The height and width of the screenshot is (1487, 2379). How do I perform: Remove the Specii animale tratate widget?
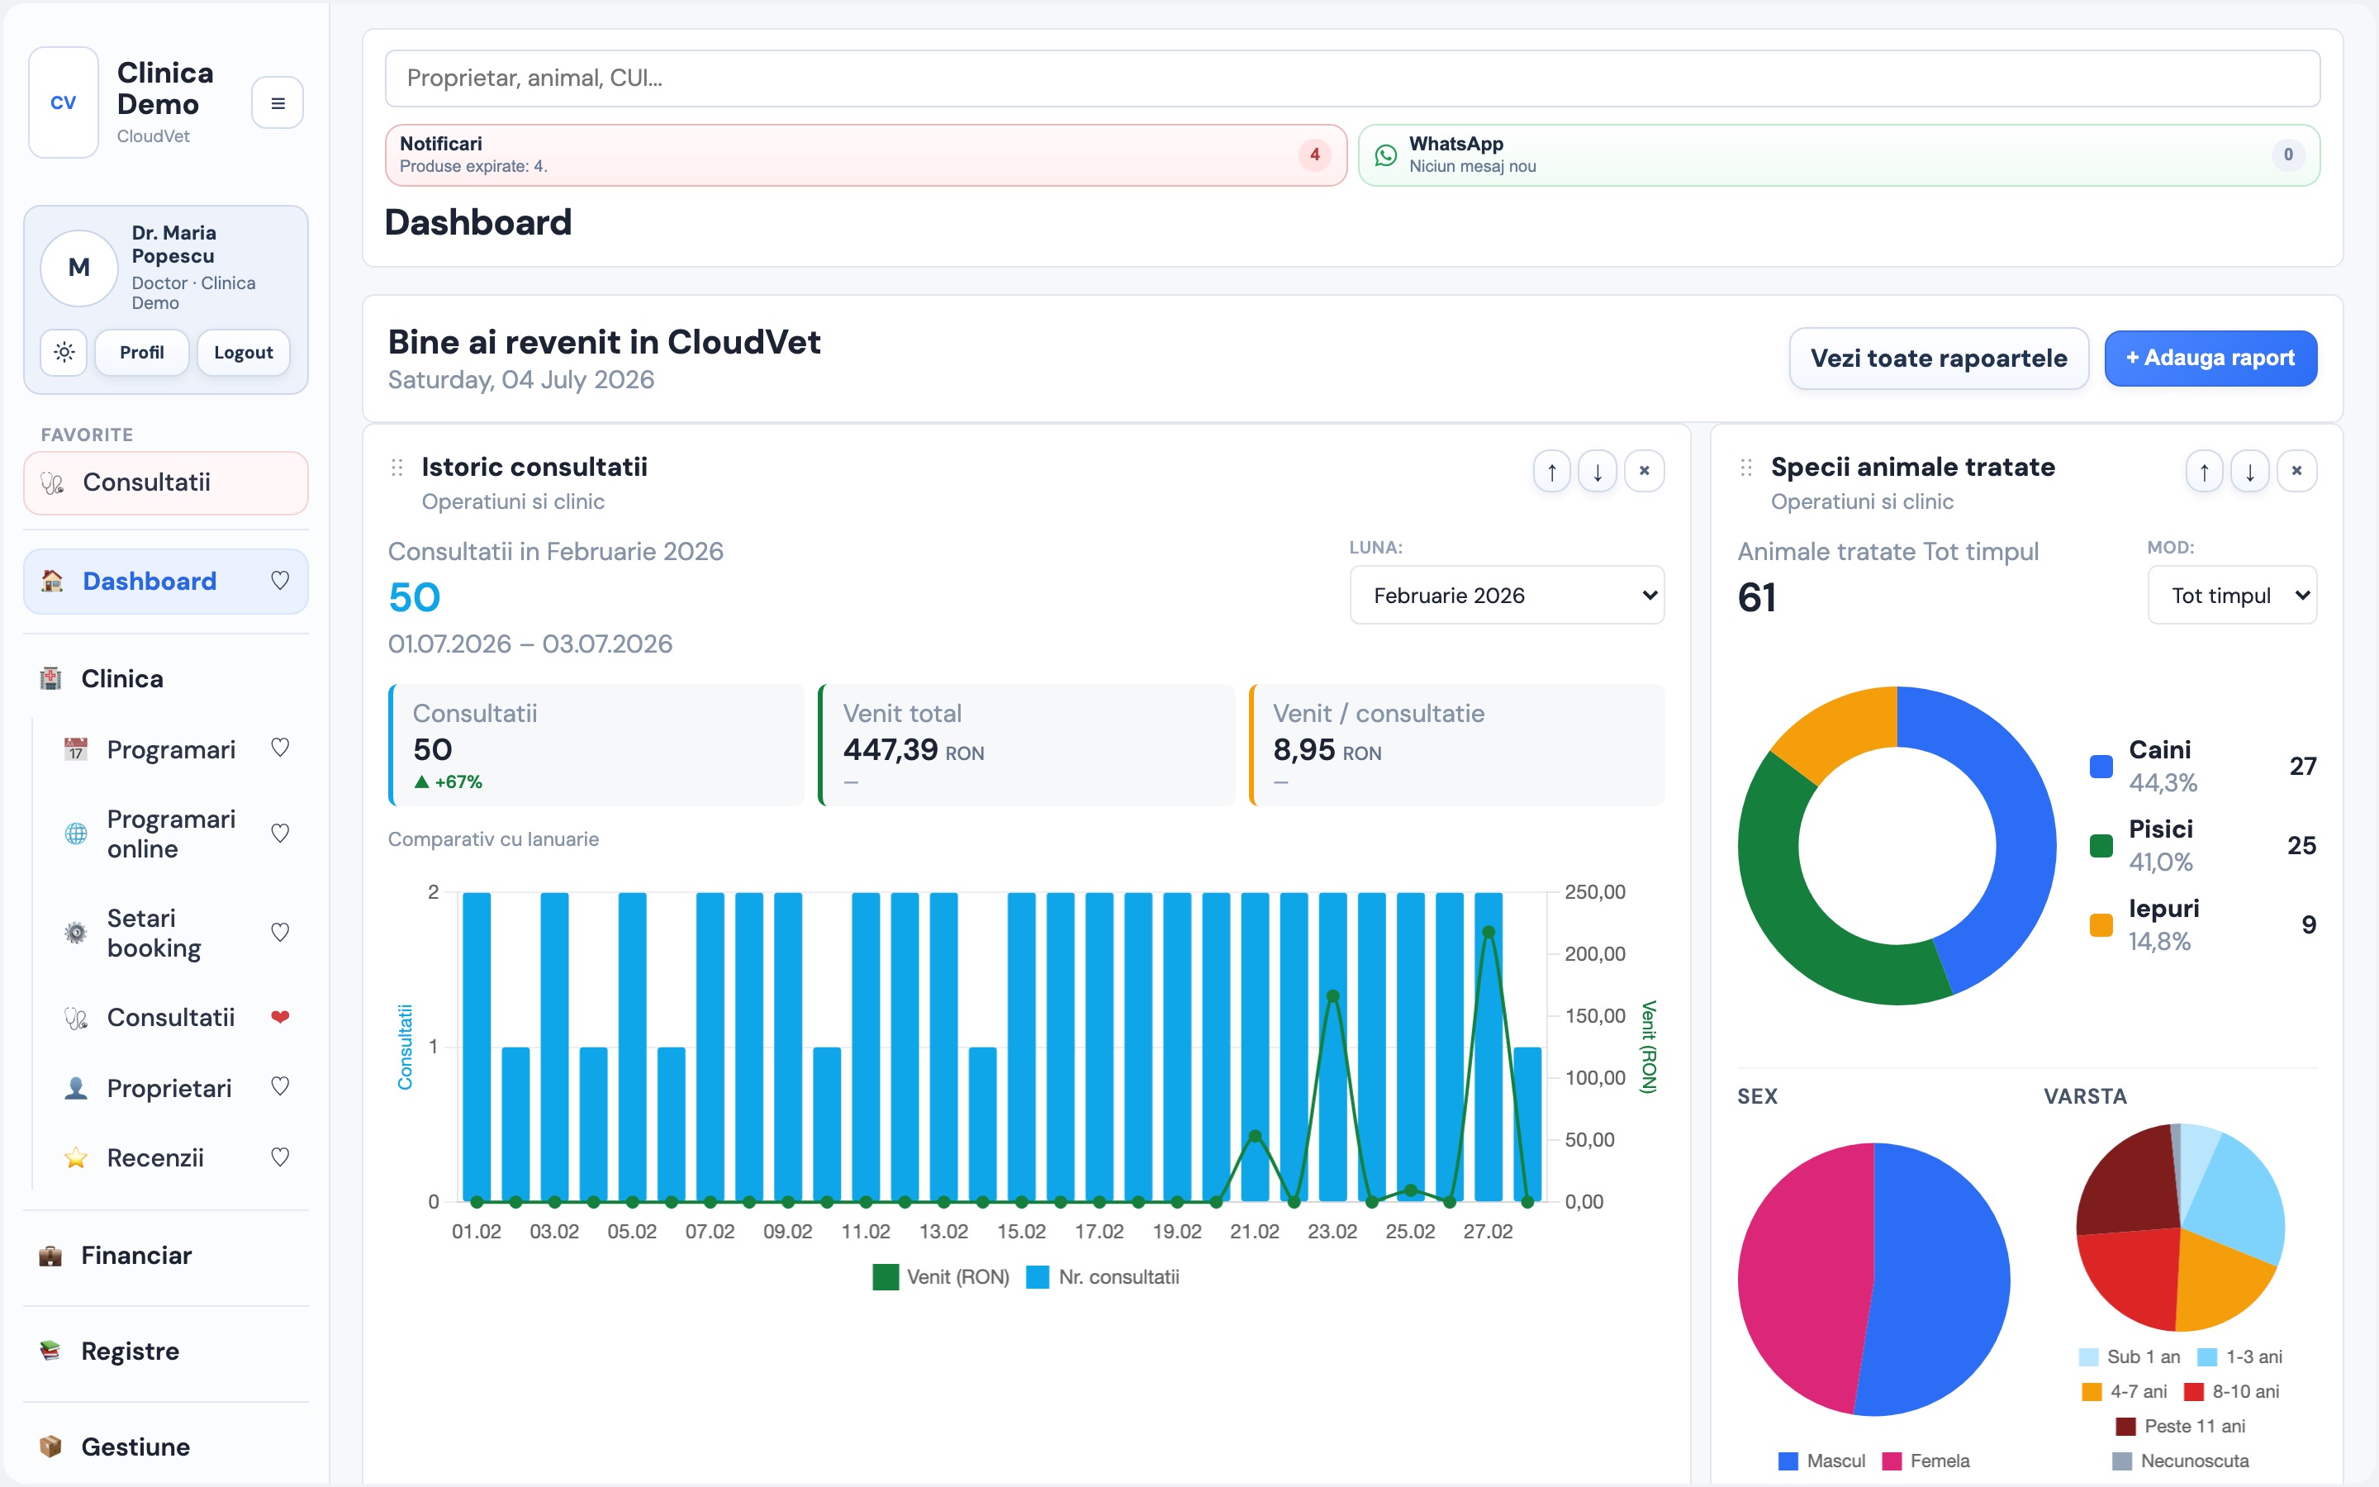pyautogui.click(x=2296, y=471)
